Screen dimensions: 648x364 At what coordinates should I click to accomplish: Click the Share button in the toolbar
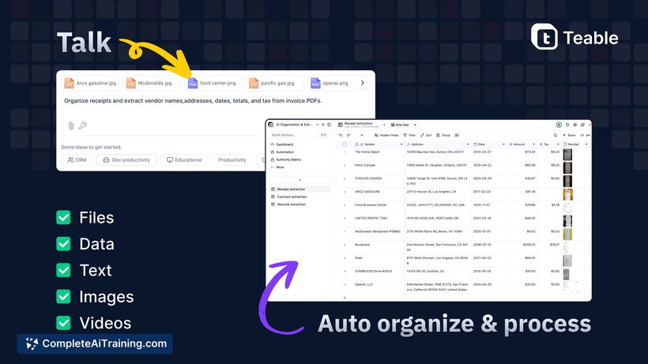(570, 135)
